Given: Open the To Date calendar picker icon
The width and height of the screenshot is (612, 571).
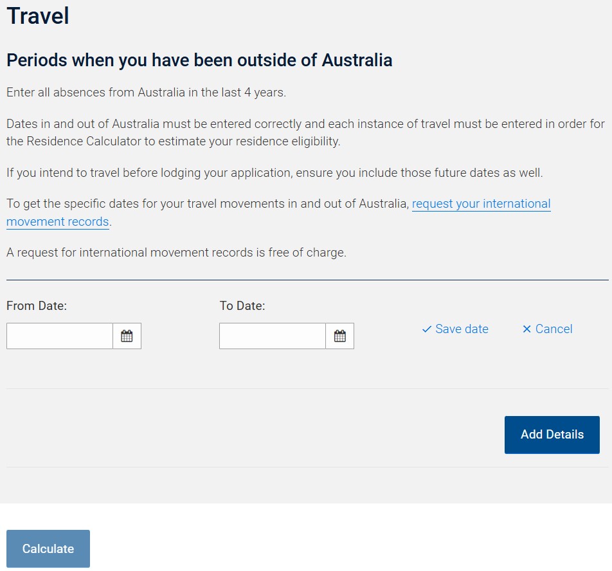Looking at the screenshot, I should 339,336.
